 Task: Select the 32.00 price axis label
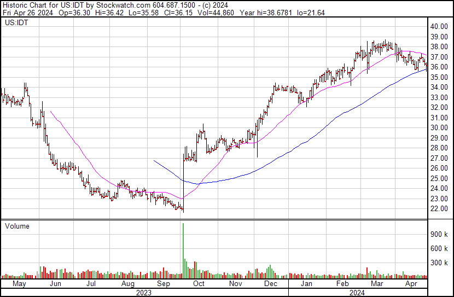[x=439, y=108]
